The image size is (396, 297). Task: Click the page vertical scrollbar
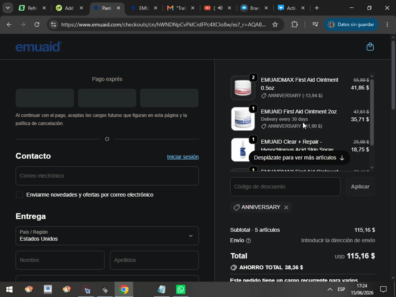pyautogui.click(x=393, y=75)
